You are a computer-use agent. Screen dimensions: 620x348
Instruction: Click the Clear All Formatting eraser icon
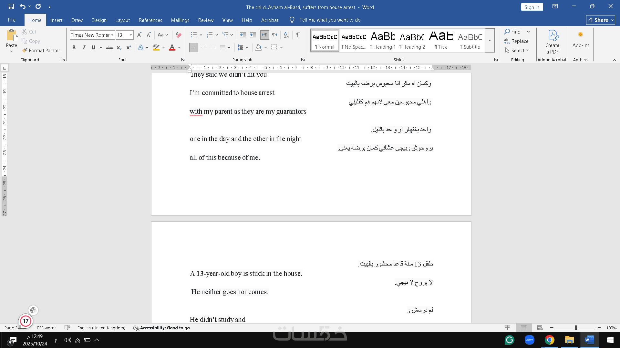178,35
